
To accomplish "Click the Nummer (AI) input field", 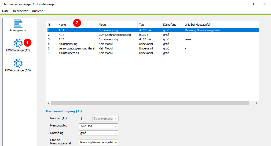I will click(x=84, y=118).
